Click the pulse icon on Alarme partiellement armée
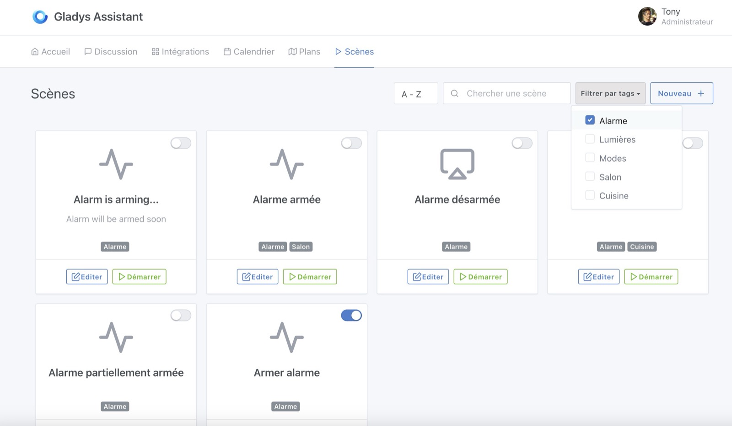 (x=116, y=337)
